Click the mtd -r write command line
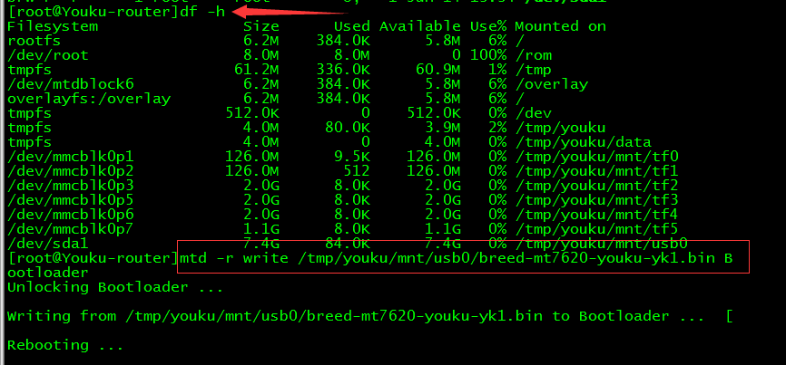 click(x=463, y=258)
